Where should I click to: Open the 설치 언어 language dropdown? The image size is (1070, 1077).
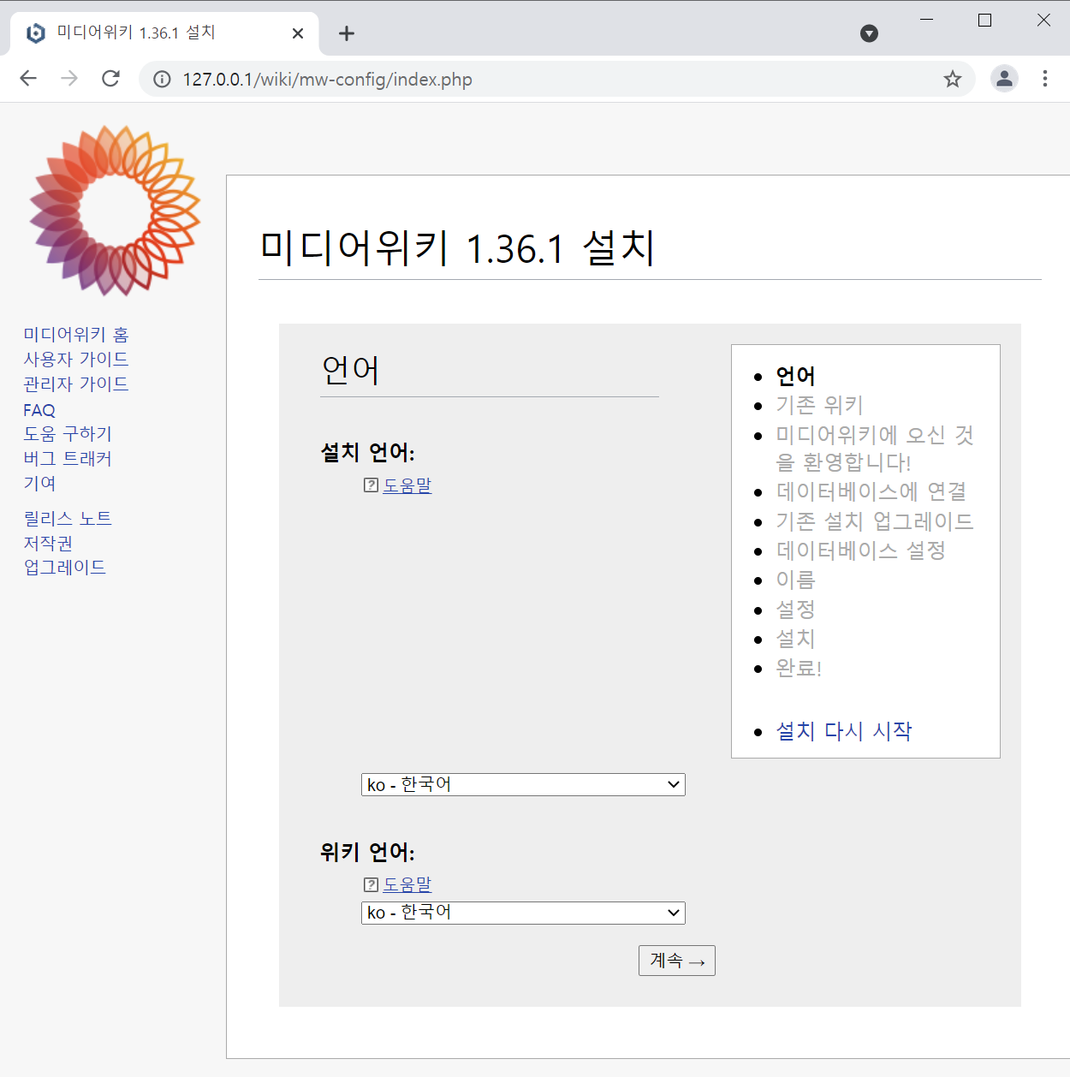tap(522, 784)
